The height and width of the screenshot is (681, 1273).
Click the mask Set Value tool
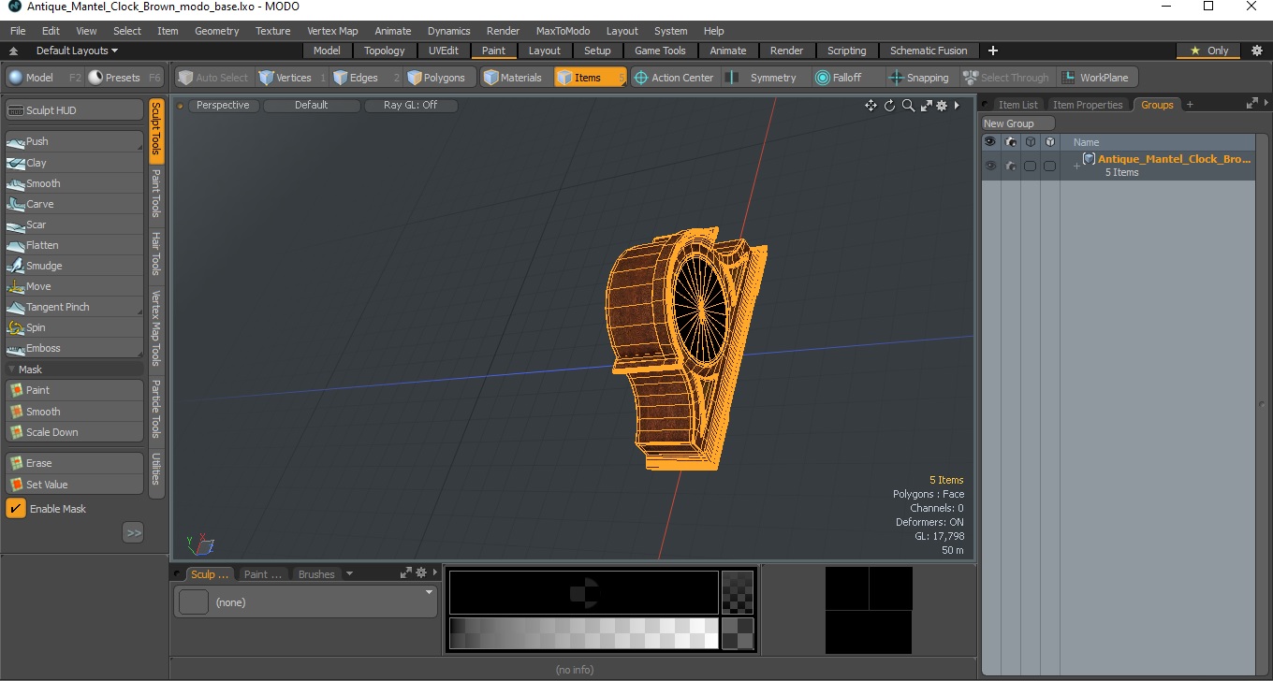(74, 485)
